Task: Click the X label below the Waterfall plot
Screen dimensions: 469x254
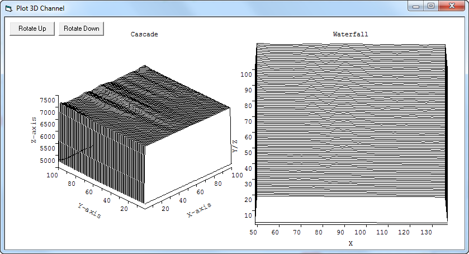Action: (x=350, y=244)
